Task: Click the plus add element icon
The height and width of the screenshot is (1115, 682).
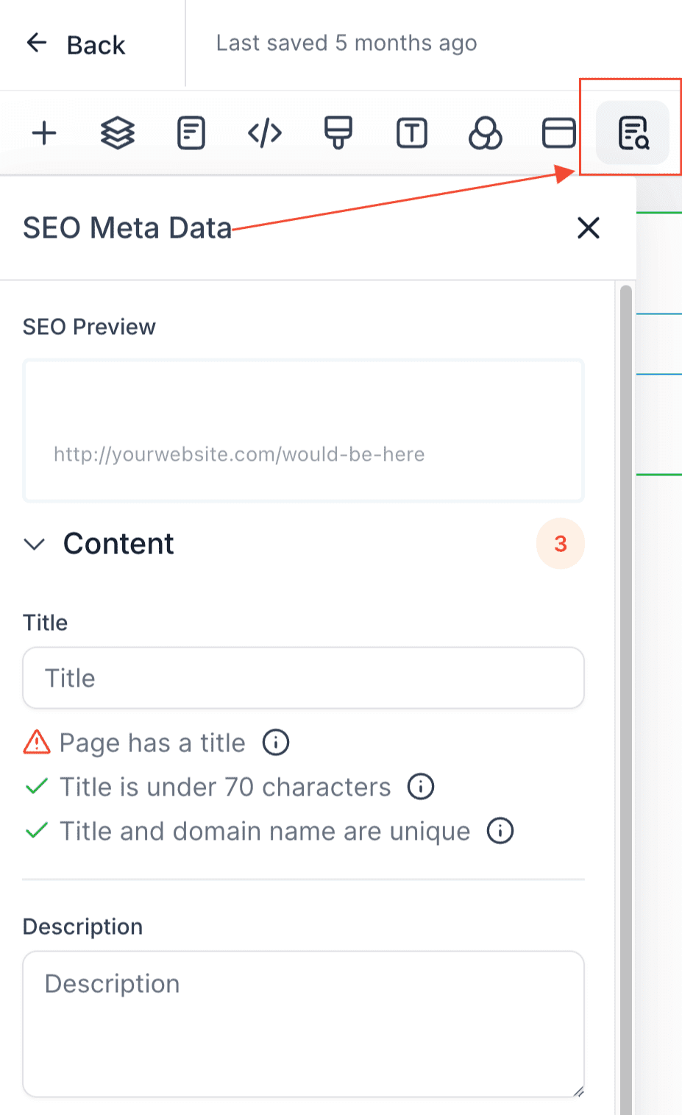Action: pos(44,133)
